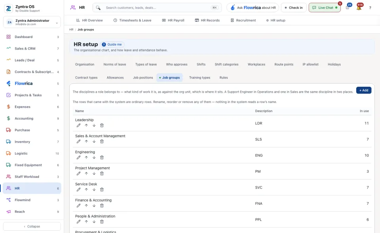
Task: Delete Finance & Accounting group
Action: (102, 206)
